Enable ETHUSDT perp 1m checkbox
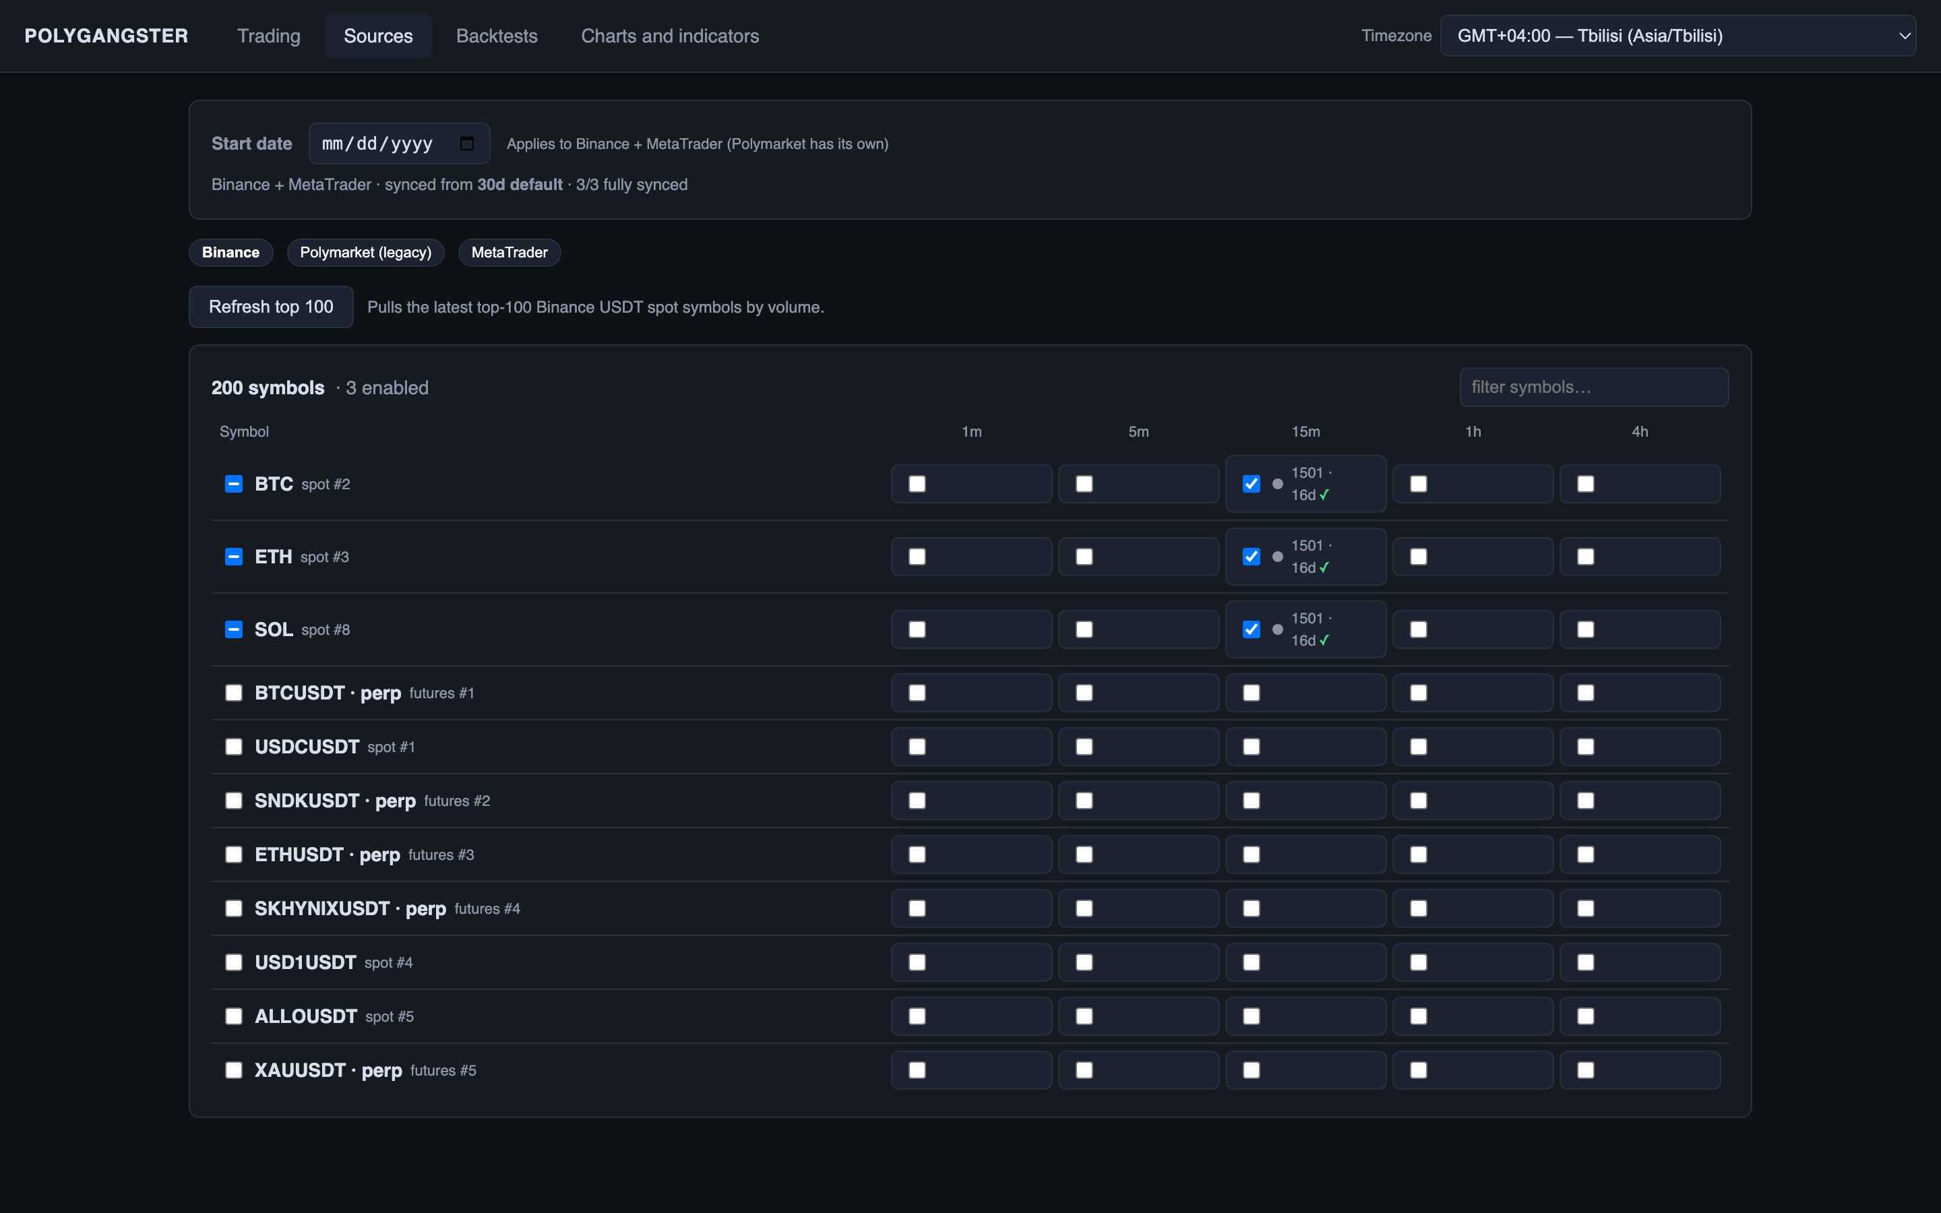Image resolution: width=1941 pixels, height=1213 pixels. click(x=917, y=854)
